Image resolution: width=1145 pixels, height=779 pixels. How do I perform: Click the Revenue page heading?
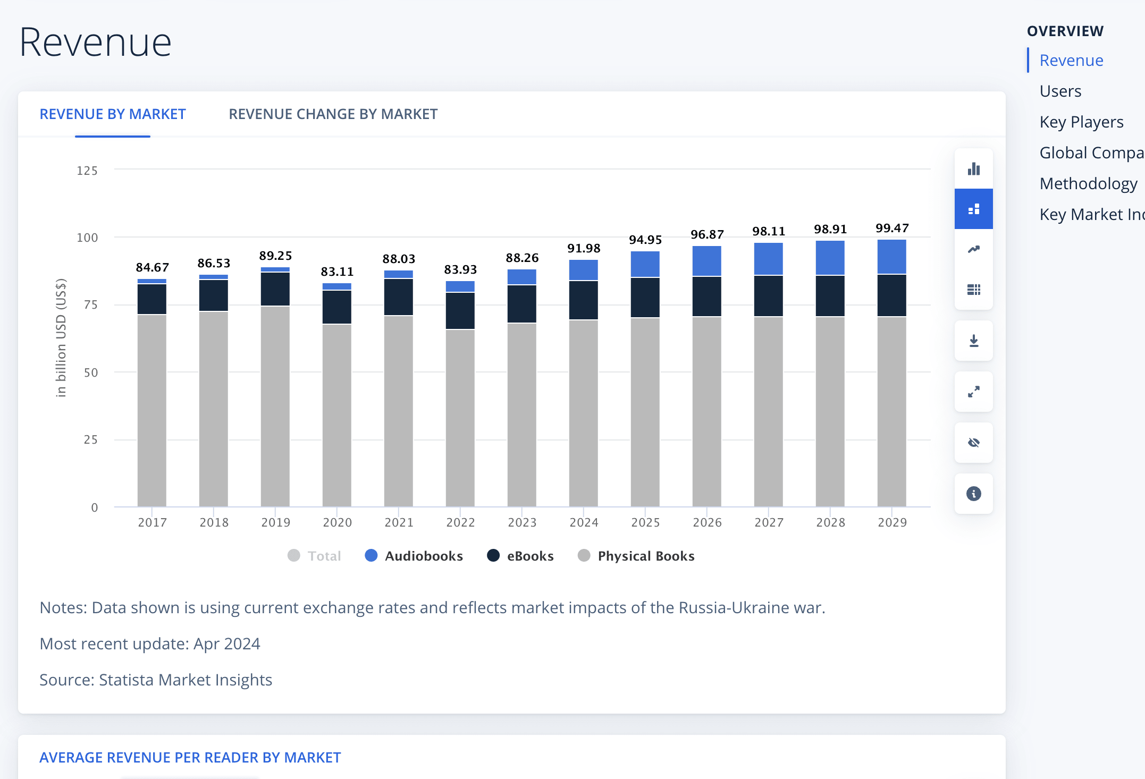pyautogui.click(x=96, y=42)
